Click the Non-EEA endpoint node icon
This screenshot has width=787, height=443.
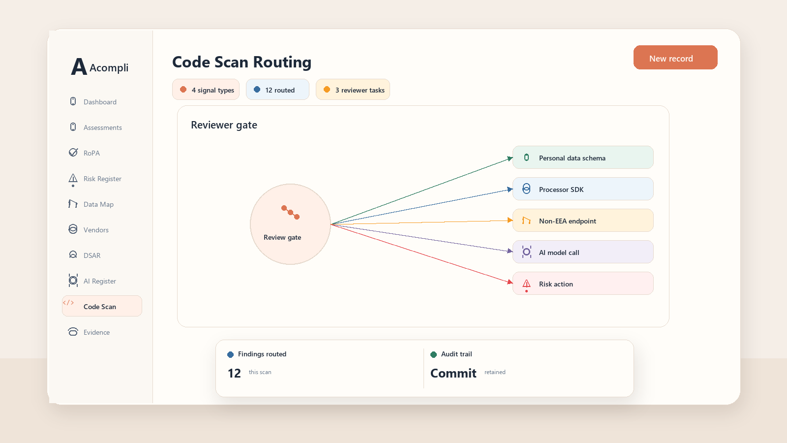pos(526,221)
